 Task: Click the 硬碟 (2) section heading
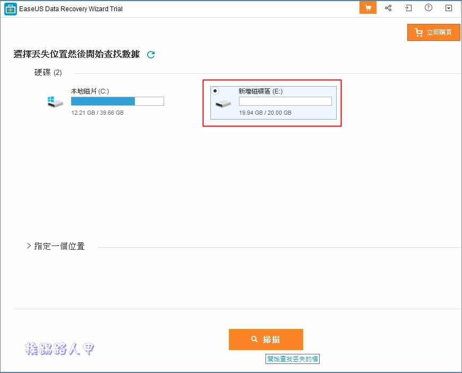point(48,73)
